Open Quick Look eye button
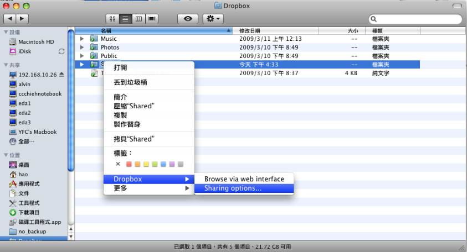This screenshot has width=467, height=252. pos(188,19)
